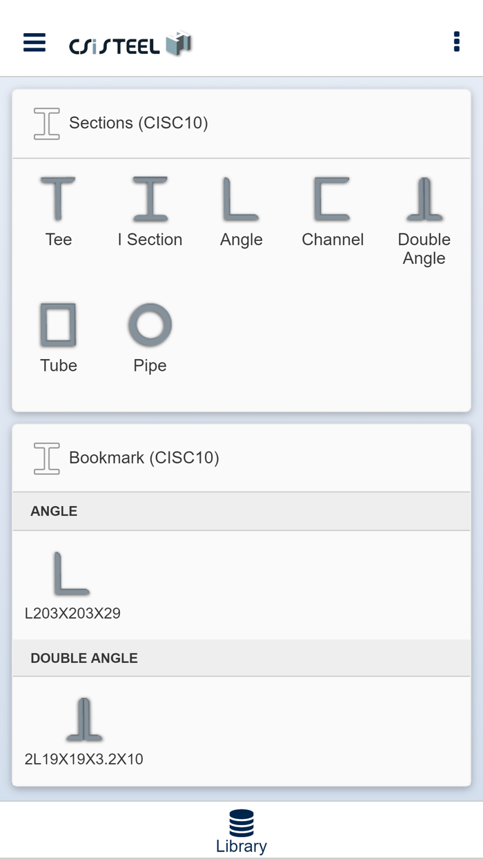
Task: Tap the Library tab at bottom
Action: (x=241, y=831)
